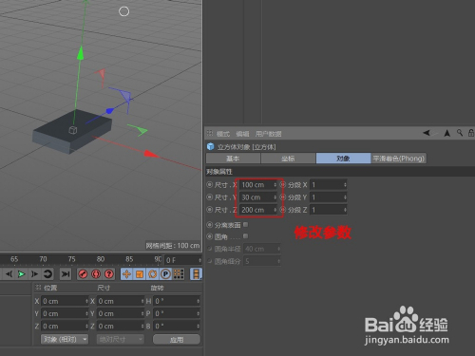Toggle animation dot beside 分段 Z
The height and width of the screenshot is (356, 475).
point(283,210)
